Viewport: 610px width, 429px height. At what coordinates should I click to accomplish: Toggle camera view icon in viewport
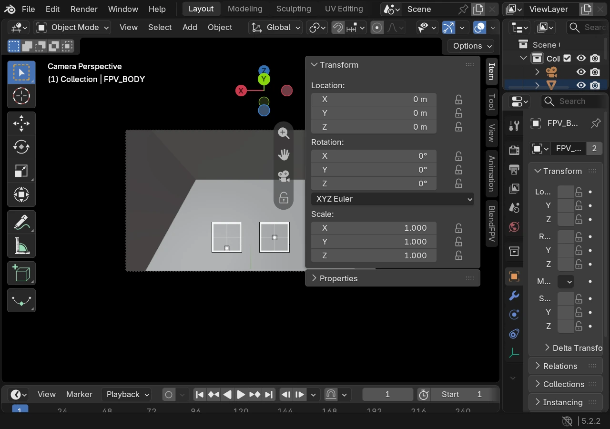click(284, 176)
